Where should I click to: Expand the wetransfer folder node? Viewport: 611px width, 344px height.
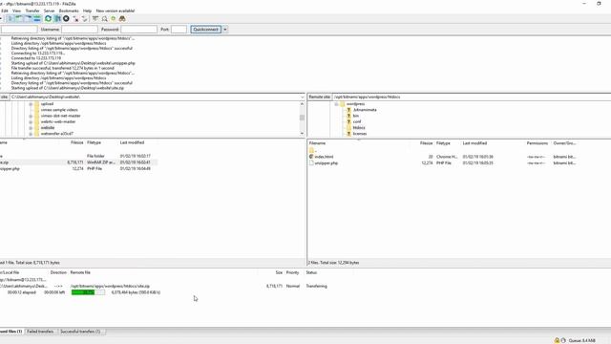31,134
